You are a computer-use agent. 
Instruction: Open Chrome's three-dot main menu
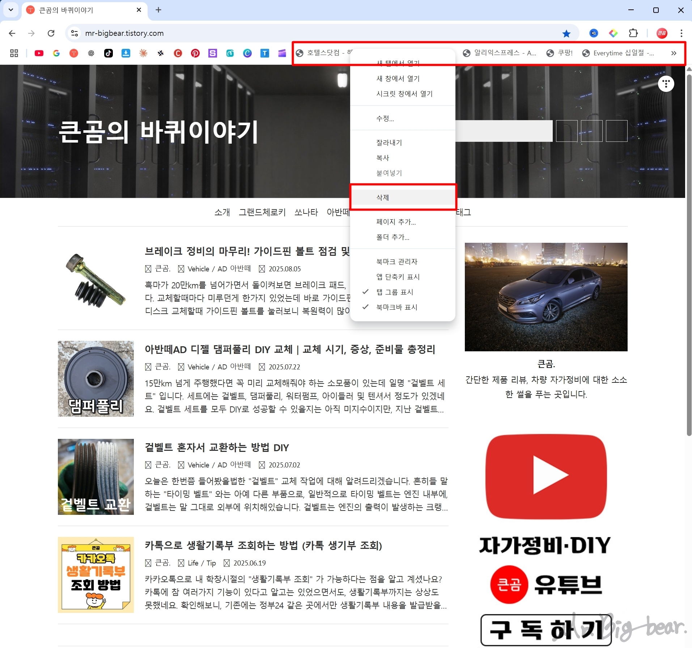point(682,33)
